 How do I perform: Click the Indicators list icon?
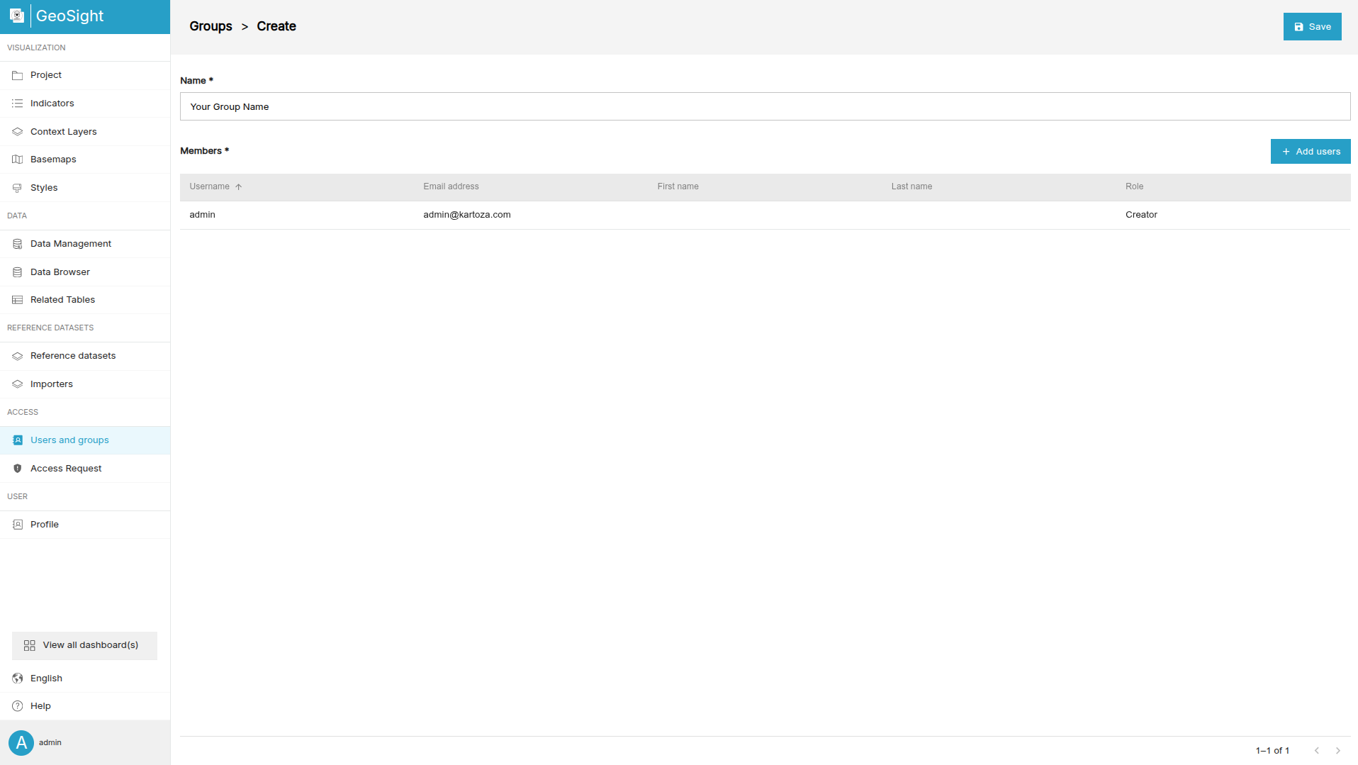tap(18, 104)
